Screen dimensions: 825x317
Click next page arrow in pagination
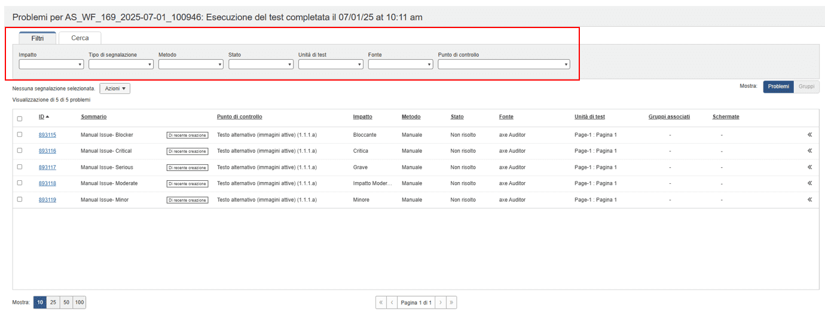[x=440, y=303]
